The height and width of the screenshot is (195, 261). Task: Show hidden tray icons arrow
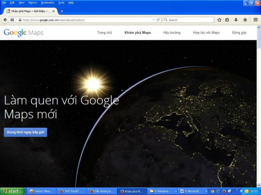click(x=242, y=191)
